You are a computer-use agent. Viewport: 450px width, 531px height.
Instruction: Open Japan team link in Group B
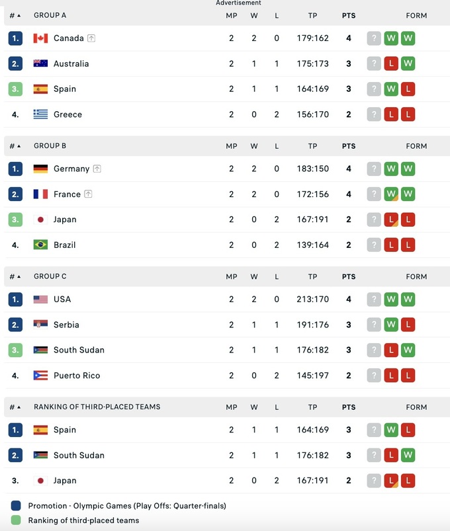point(65,220)
